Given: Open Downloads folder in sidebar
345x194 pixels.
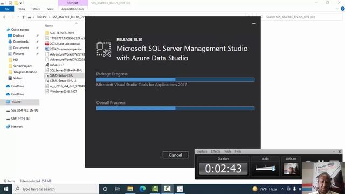Looking at the screenshot, I should pos(20,41).
